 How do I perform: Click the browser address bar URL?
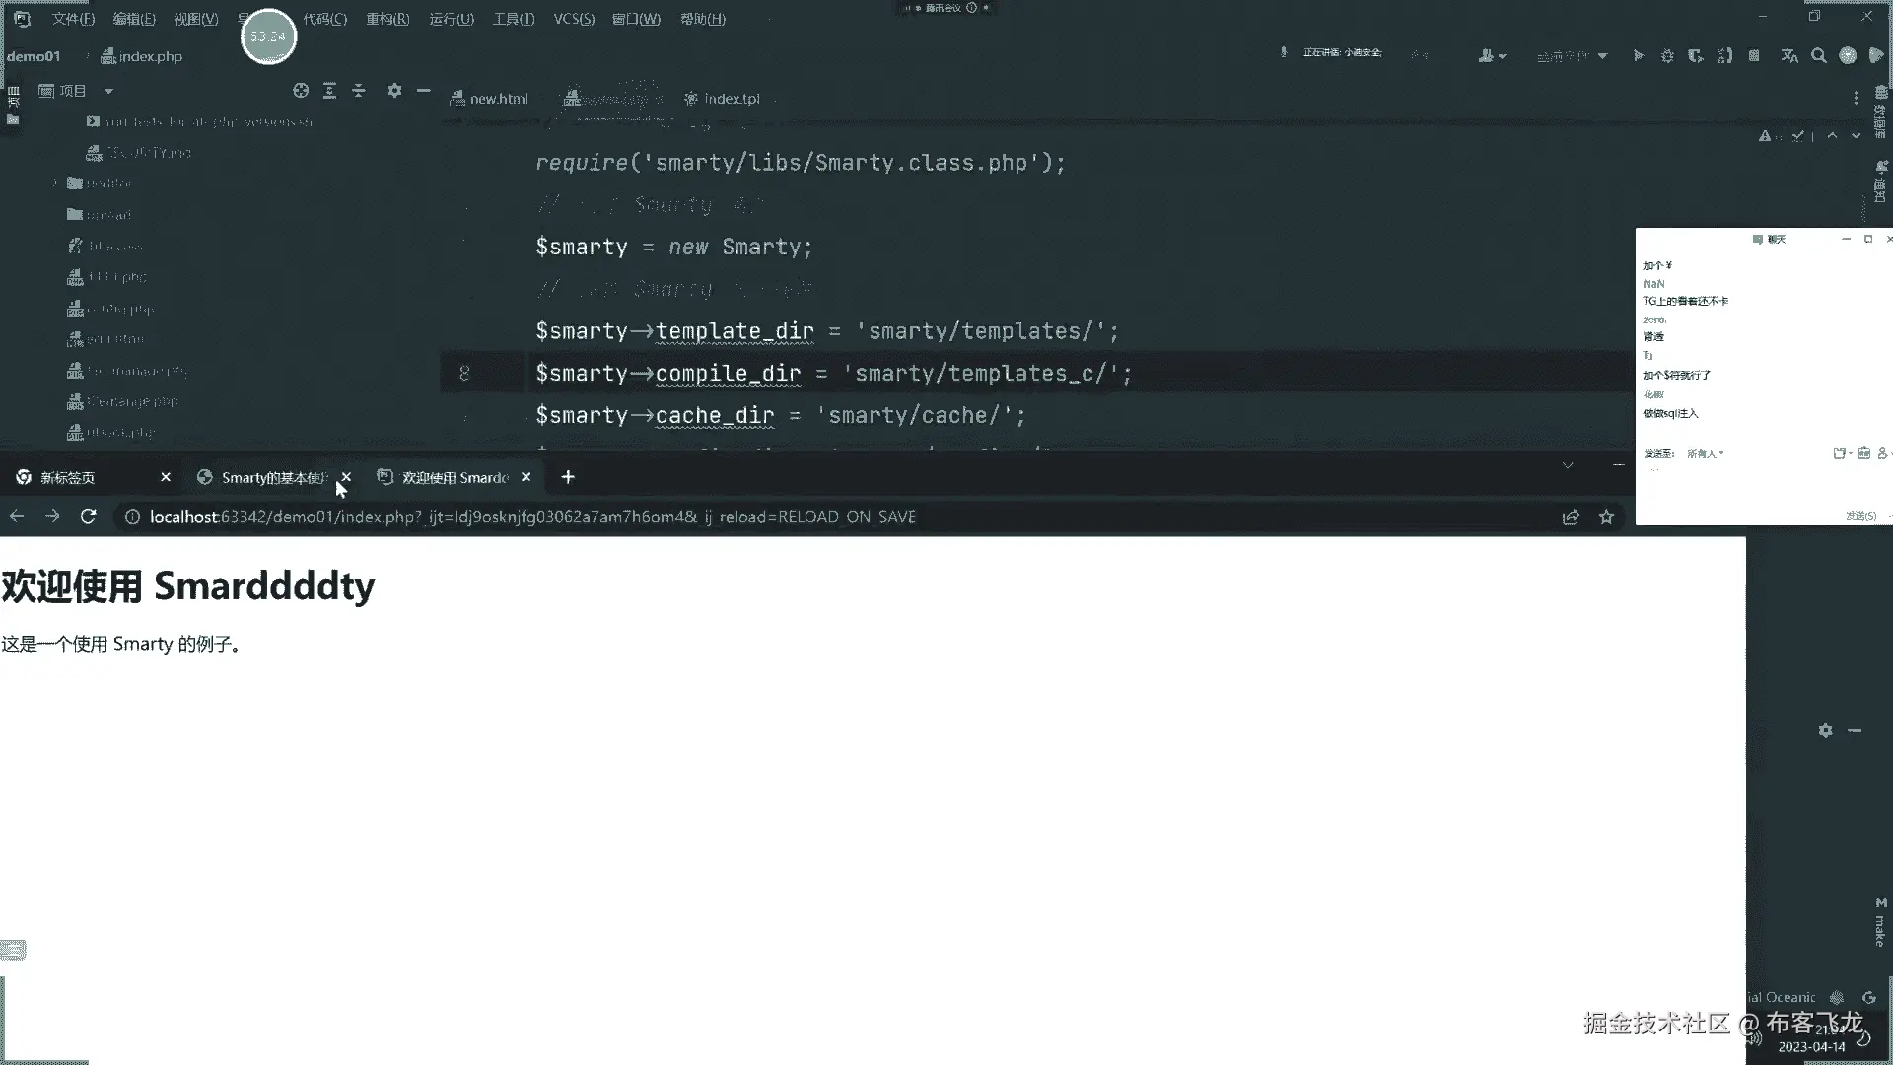[532, 516]
